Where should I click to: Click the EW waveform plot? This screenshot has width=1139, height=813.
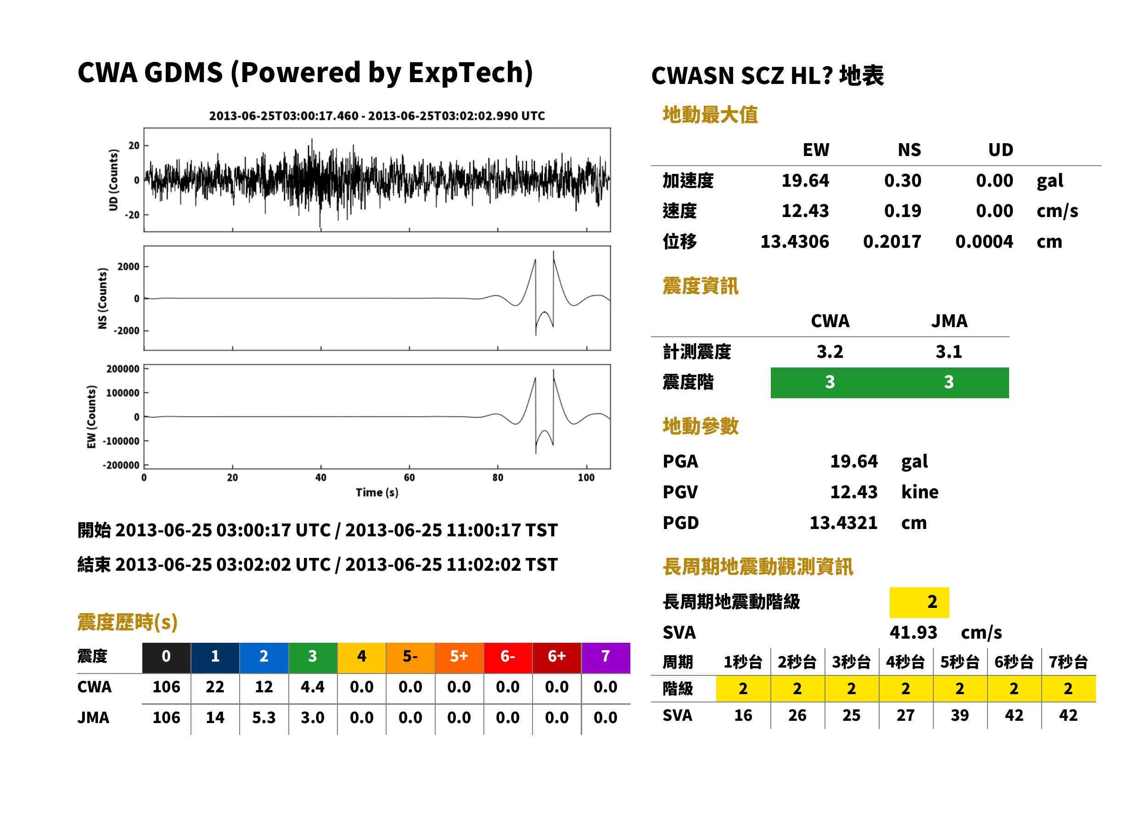[376, 417]
